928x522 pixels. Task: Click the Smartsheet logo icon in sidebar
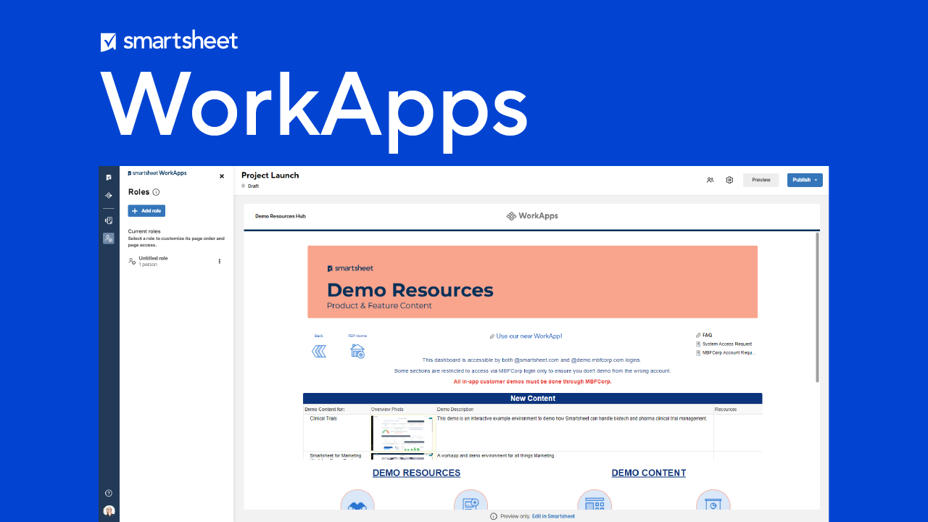(109, 178)
